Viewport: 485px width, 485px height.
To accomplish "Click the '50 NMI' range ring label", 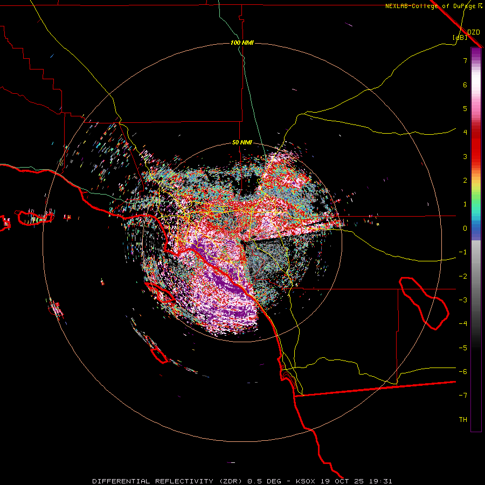I will tap(242, 143).
